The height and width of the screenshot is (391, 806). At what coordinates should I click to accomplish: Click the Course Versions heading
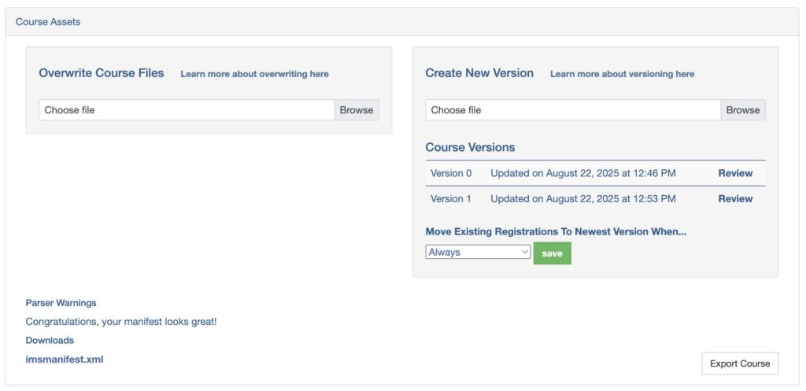(x=470, y=147)
